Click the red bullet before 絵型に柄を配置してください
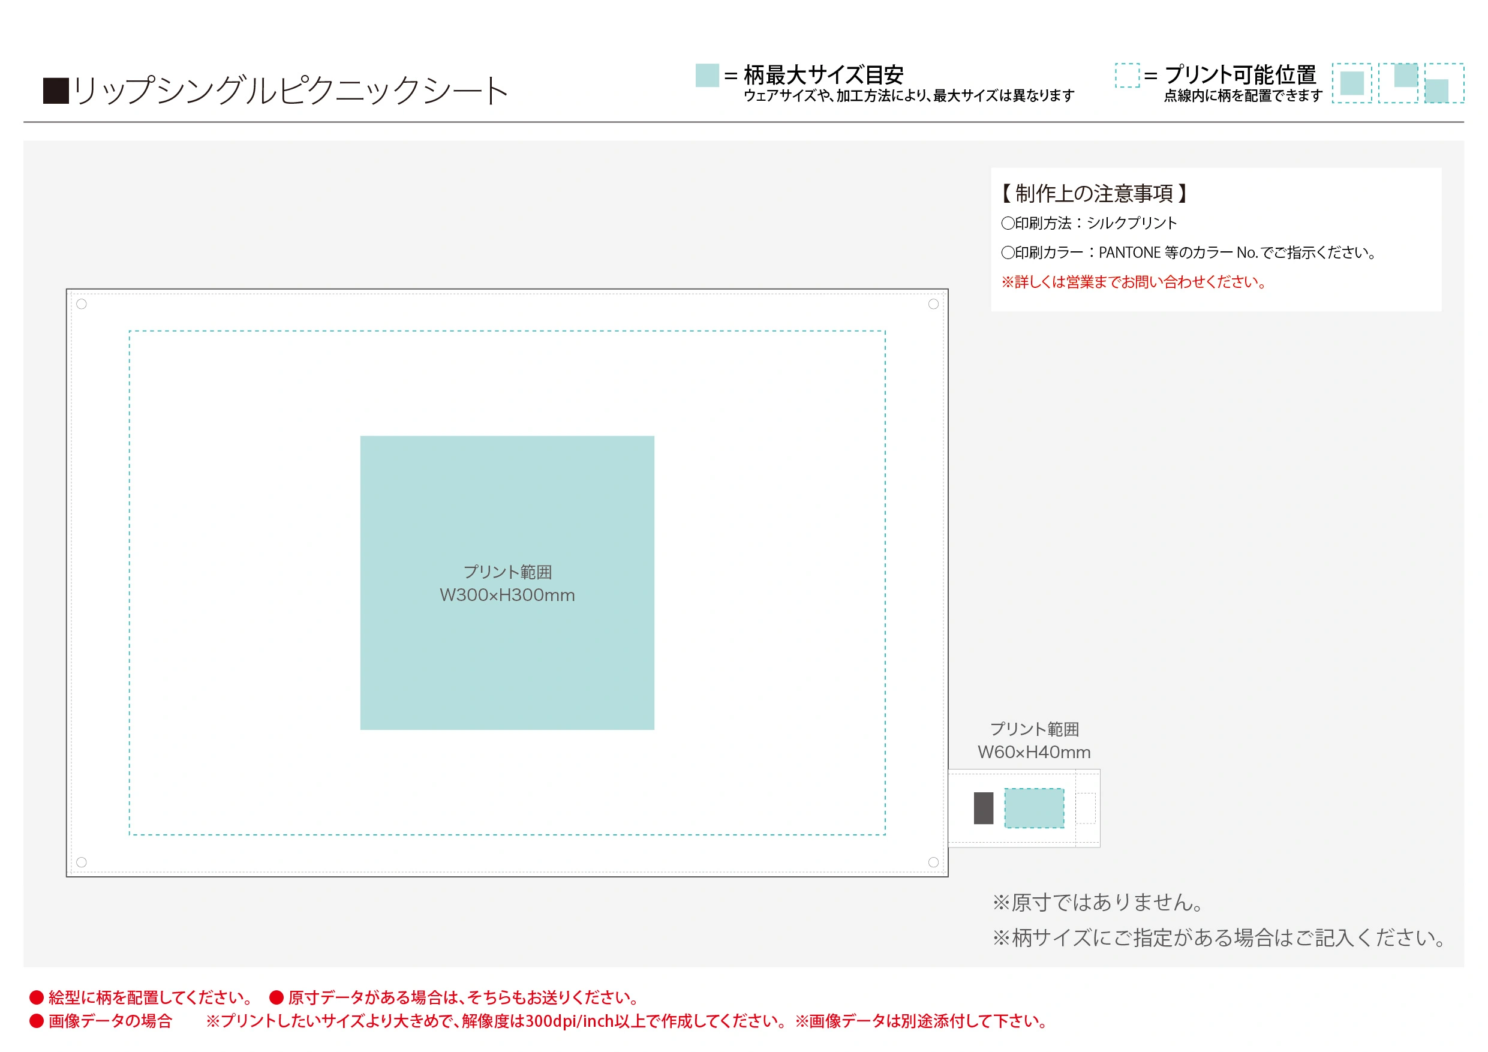Screen dimensions: 1488x1052 [x=37, y=997]
